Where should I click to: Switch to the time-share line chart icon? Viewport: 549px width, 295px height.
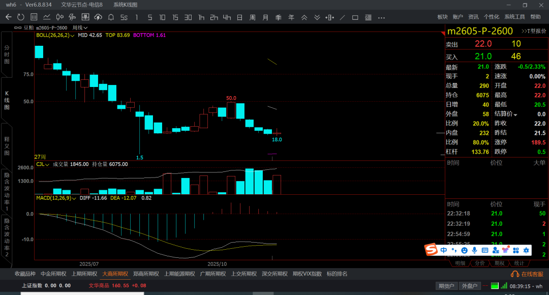coord(47,17)
